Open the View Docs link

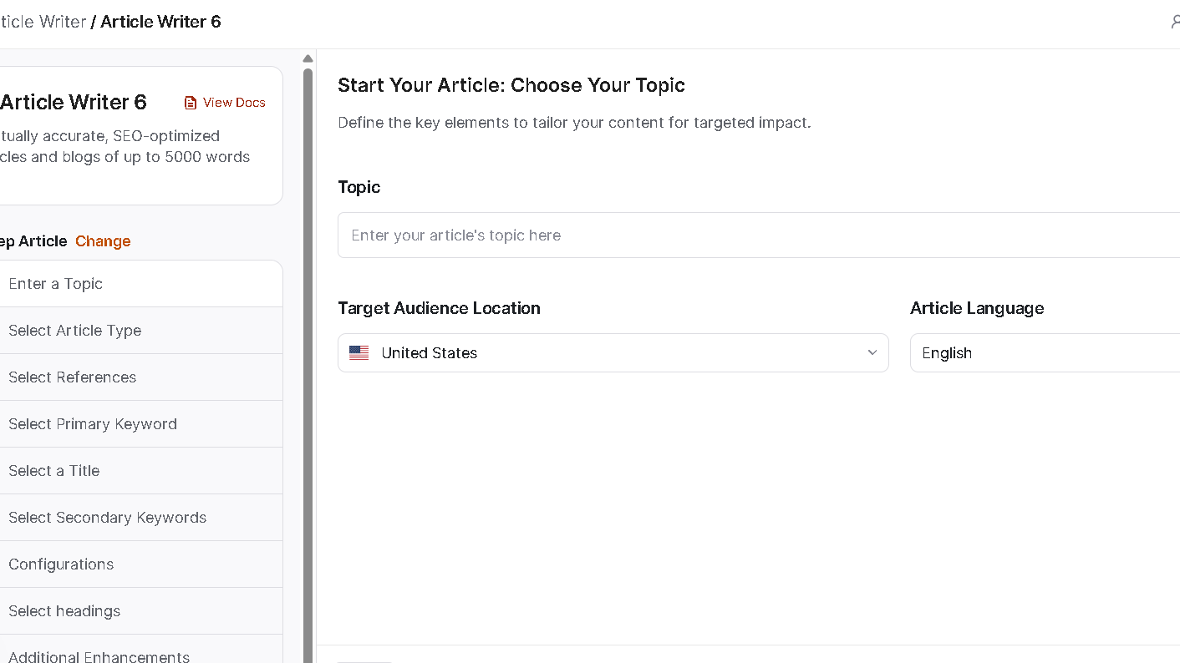pos(225,103)
